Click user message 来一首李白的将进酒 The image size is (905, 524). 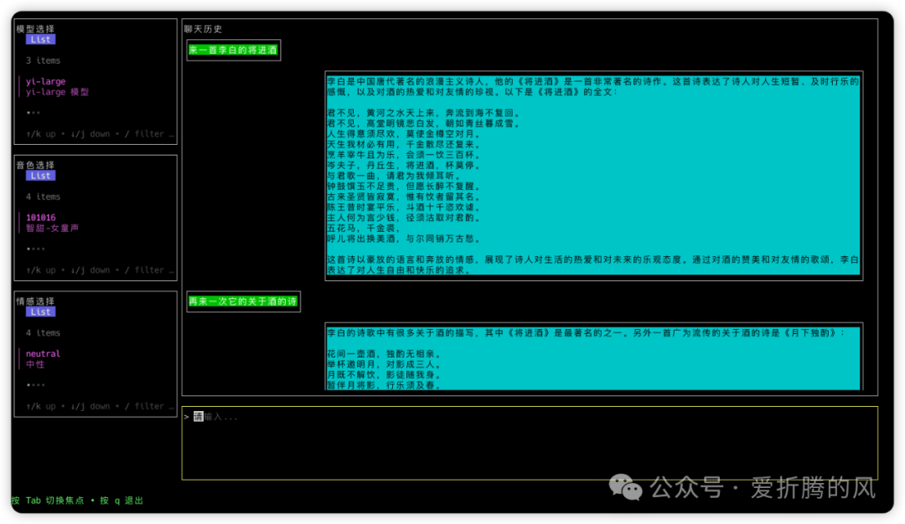(233, 50)
